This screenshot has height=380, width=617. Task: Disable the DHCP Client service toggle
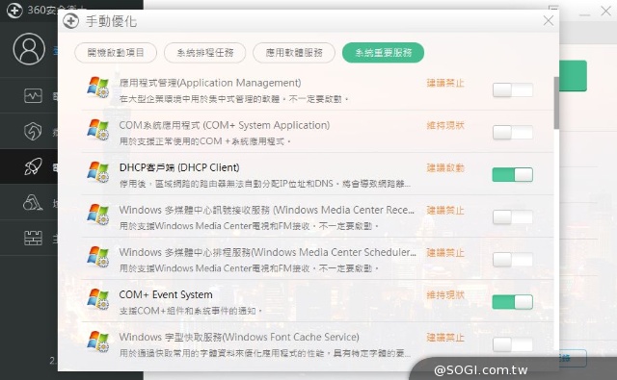click(512, 175)
